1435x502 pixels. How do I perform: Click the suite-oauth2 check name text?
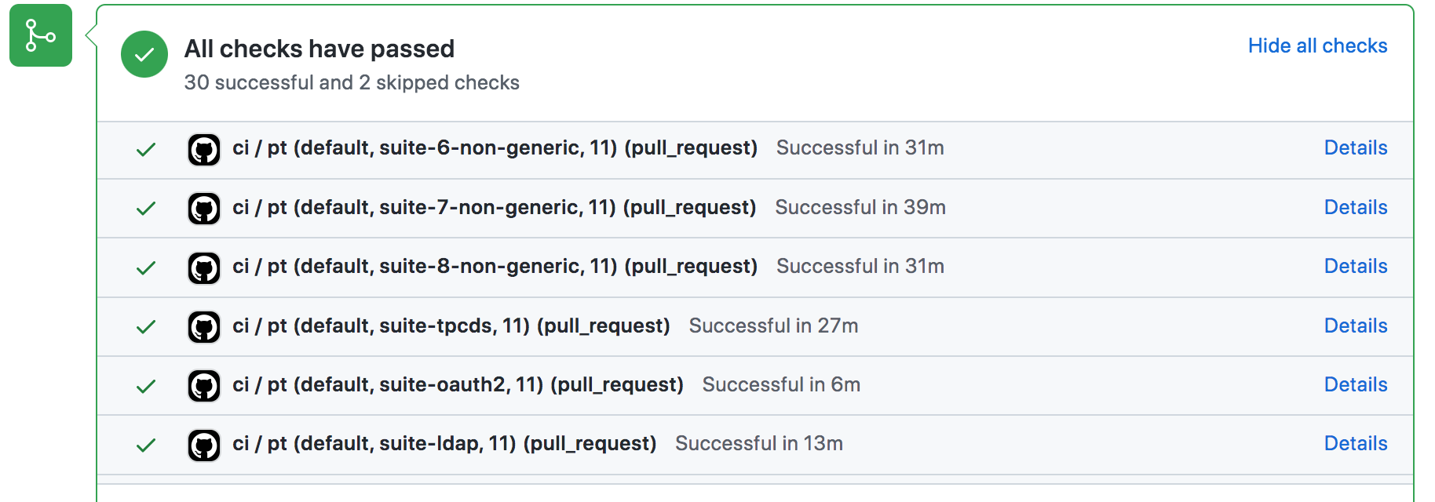[458, 384]
